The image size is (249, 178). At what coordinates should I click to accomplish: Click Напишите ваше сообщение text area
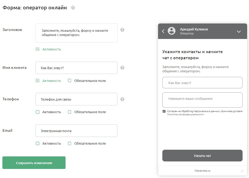(202, 100)
